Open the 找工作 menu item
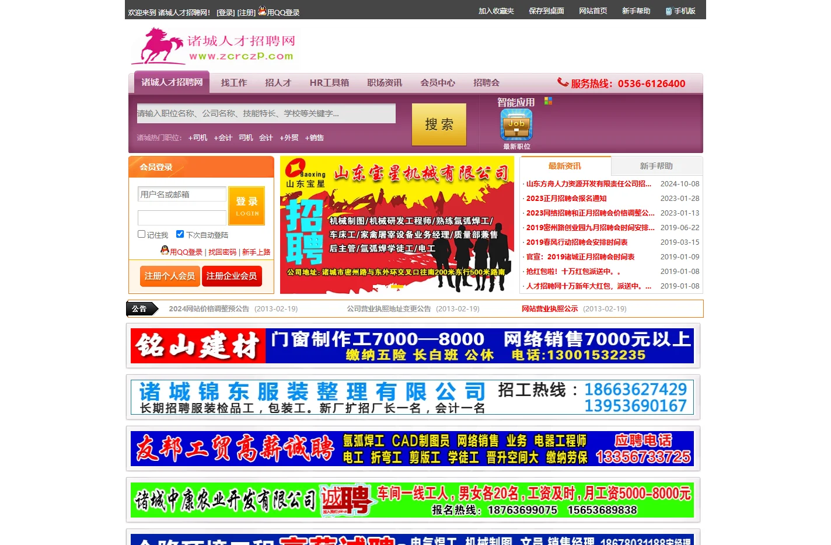831x545 pixels. tap(233, 83)
